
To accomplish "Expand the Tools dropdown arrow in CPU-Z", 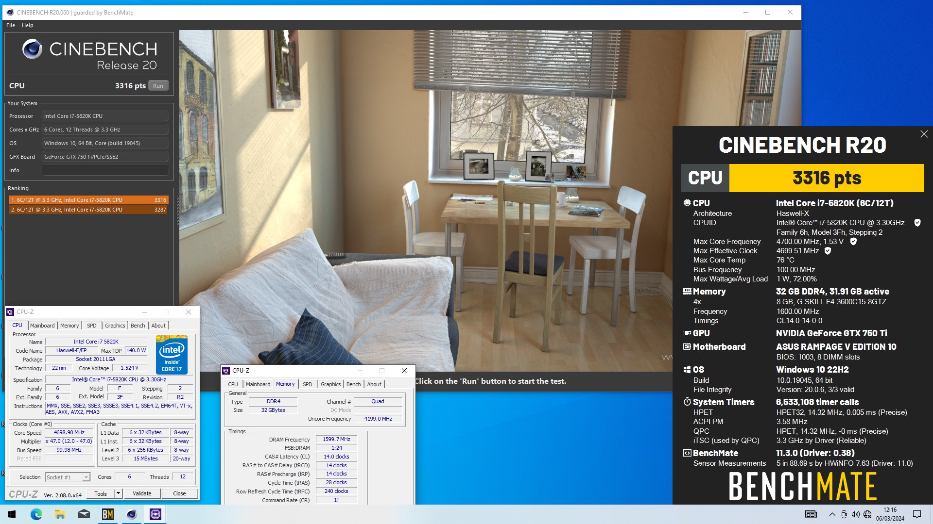I will click(x=118, y=493).
